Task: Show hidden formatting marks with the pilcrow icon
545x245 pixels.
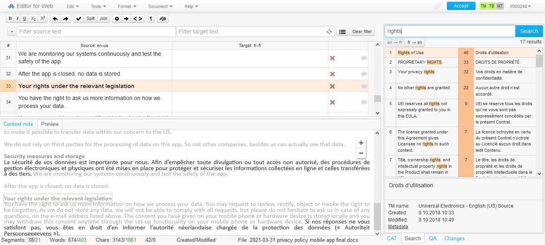Action: pyautogui.click(x=151, y=18)
